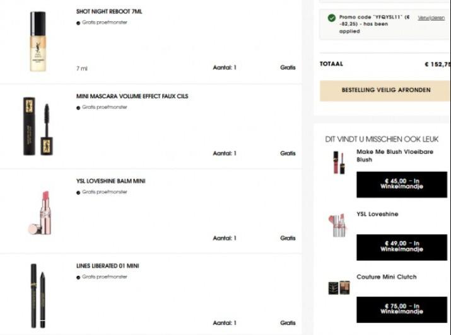This screenshot has height=335, width=451.
Task: Open Mini Mascara Volume Effect Faux Cils title
Action: point(132,96)
